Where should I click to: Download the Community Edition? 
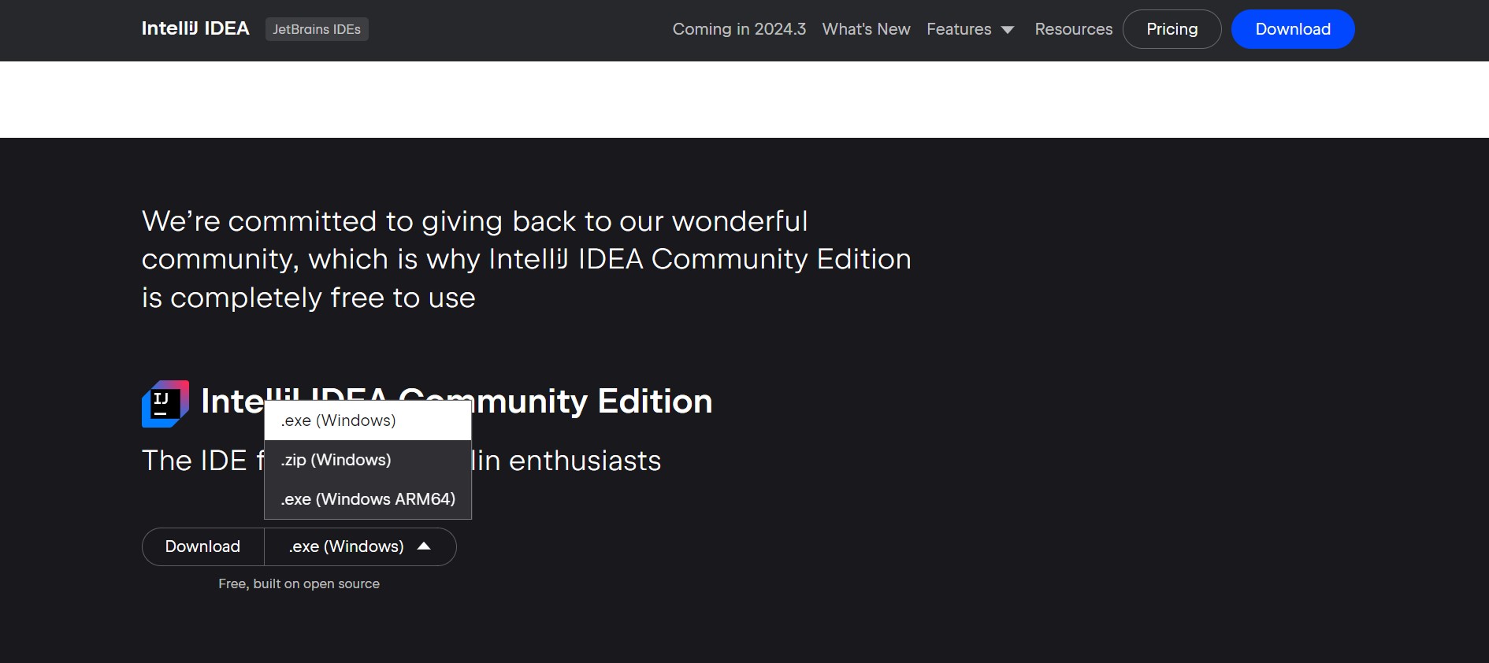pos(203,546)
